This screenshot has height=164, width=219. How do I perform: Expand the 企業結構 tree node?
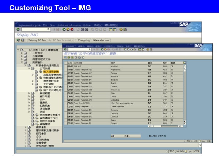click(x=22, y=56)
